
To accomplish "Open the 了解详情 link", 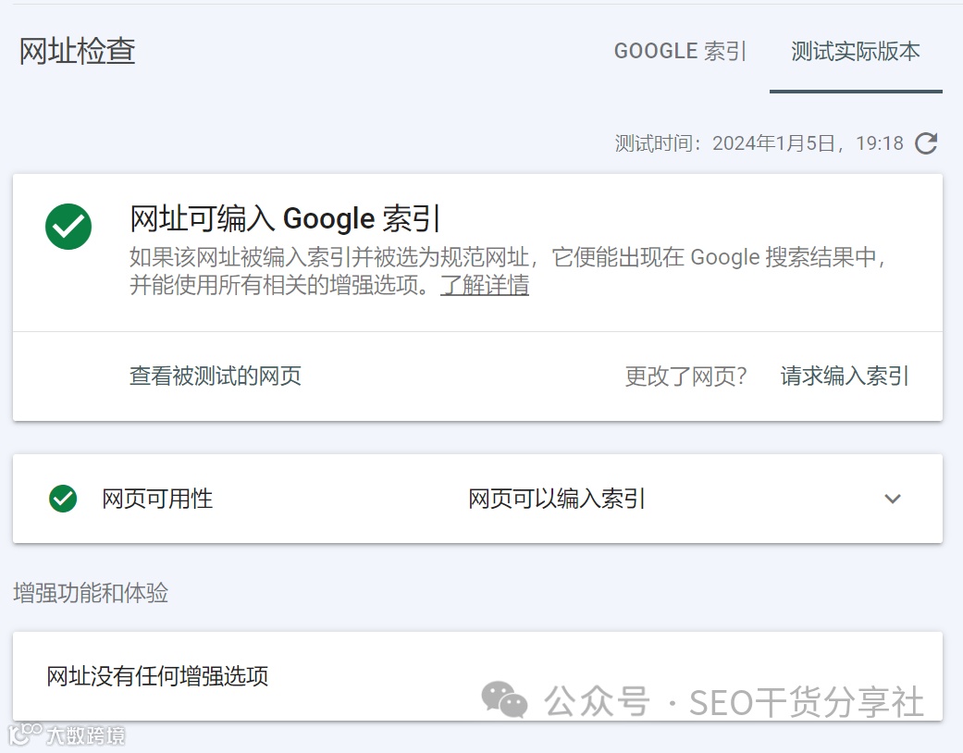I will coord(485,285).
